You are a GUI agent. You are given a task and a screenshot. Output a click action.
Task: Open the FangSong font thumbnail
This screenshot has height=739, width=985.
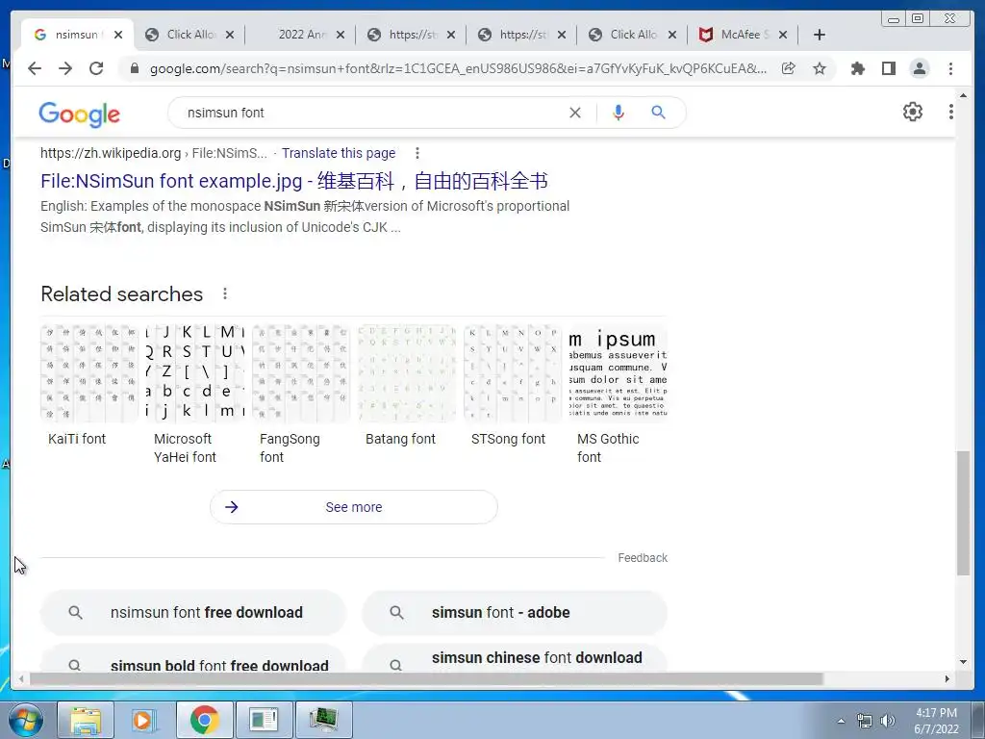(x=301, y=373)
